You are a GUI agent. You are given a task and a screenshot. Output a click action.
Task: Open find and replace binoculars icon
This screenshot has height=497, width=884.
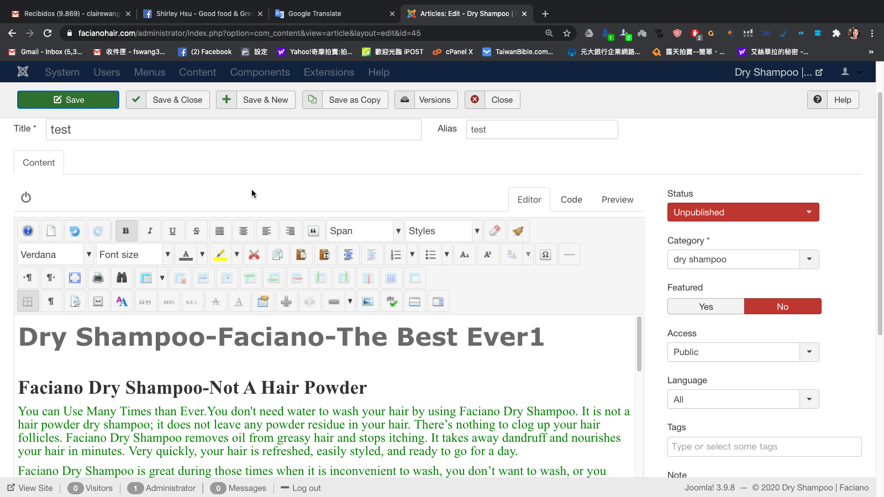point(122,278)
